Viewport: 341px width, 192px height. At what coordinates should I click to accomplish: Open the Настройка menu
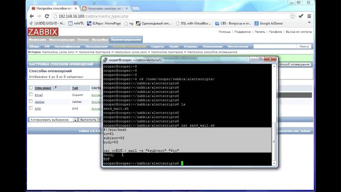100,40
